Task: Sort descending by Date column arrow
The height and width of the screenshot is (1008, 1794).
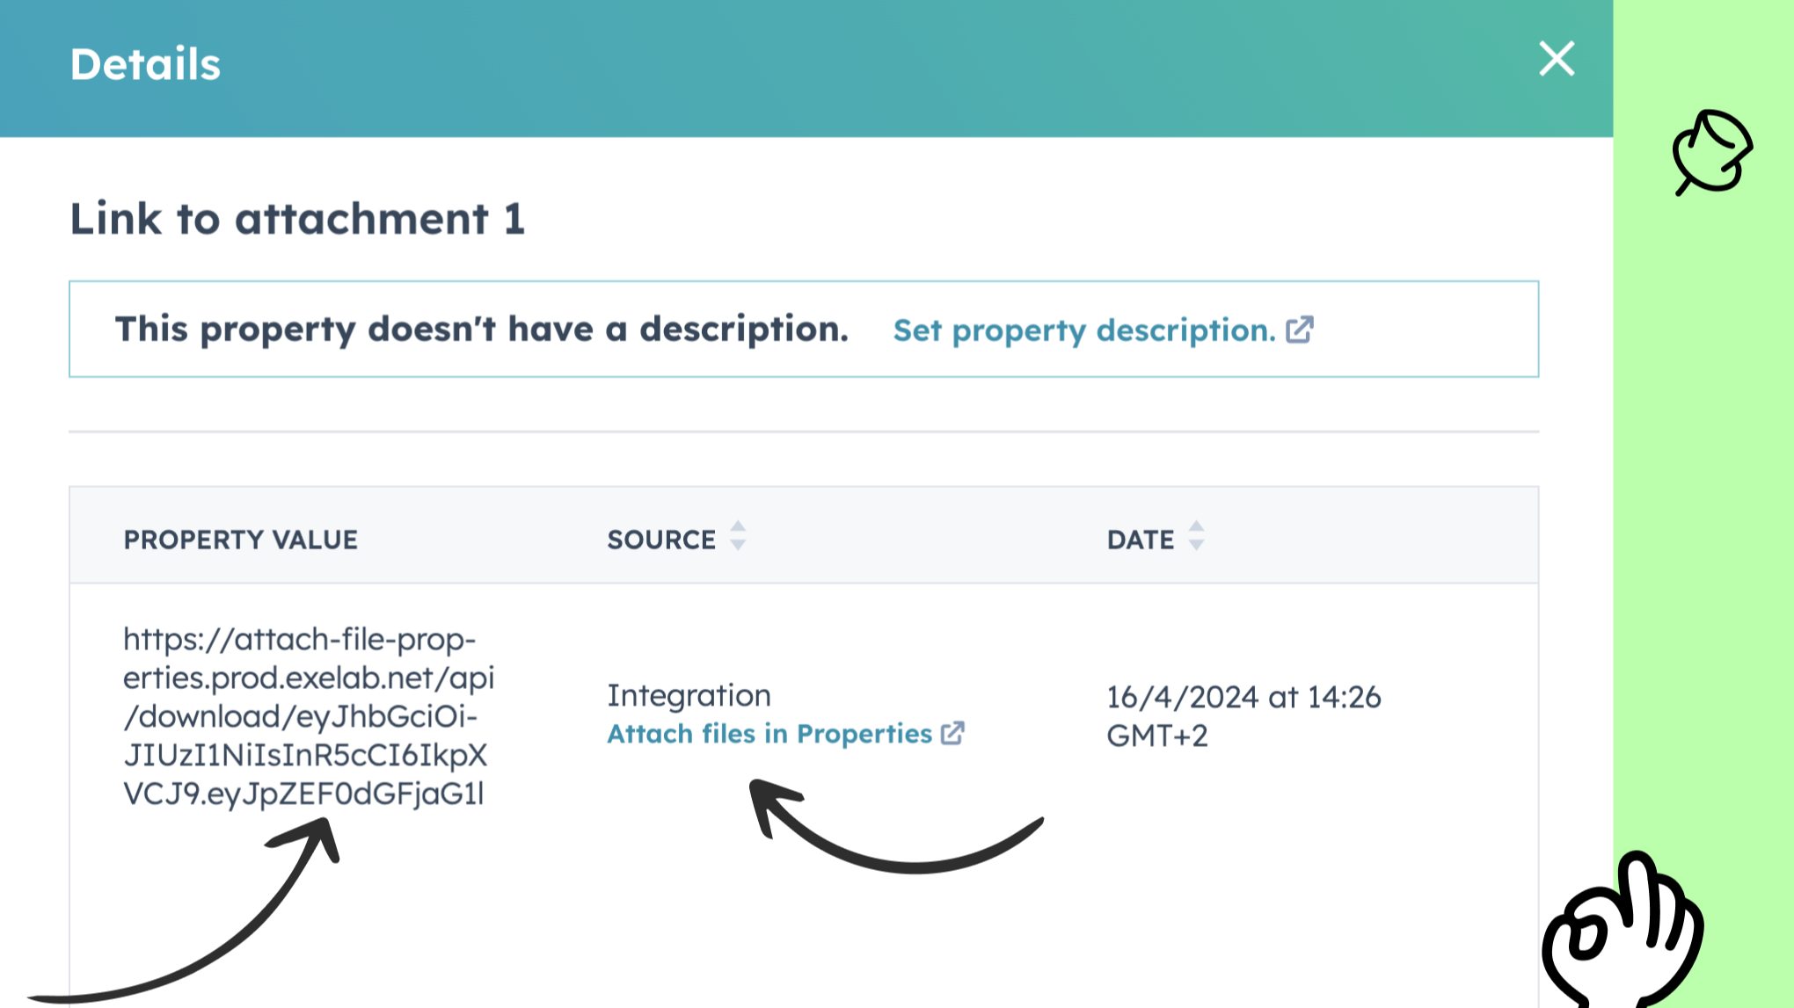Action: pyautogui.click(x=1196, y=547)
